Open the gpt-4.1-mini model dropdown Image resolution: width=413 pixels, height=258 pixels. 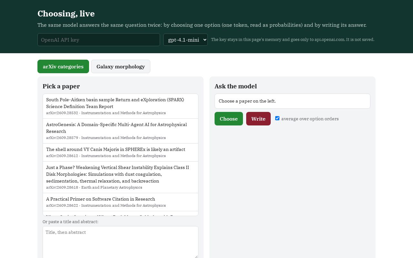pos(186,40)
